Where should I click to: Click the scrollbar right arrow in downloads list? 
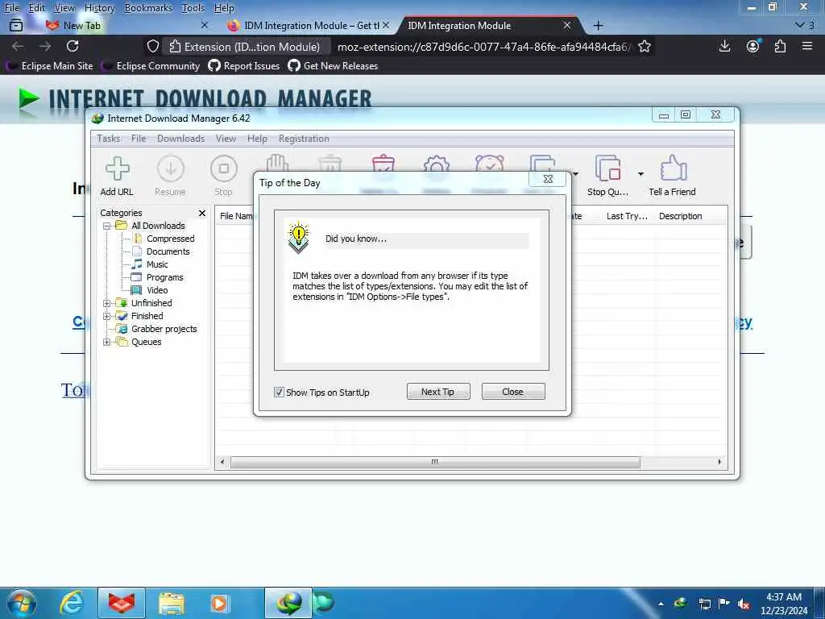719,462
